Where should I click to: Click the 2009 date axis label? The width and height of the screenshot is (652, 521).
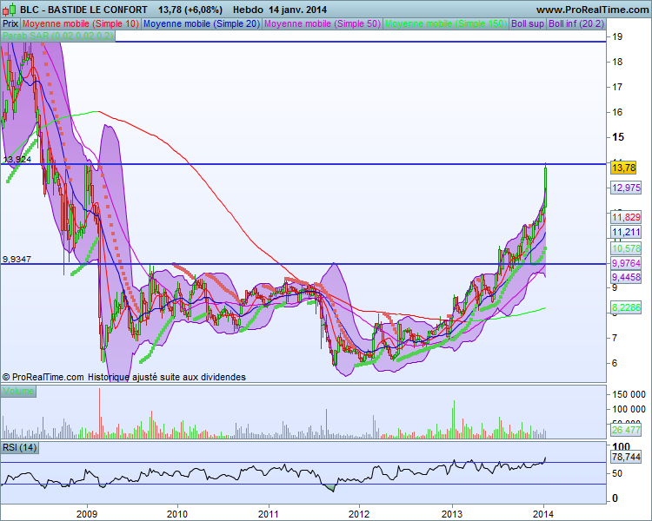(x=87, y=514)
